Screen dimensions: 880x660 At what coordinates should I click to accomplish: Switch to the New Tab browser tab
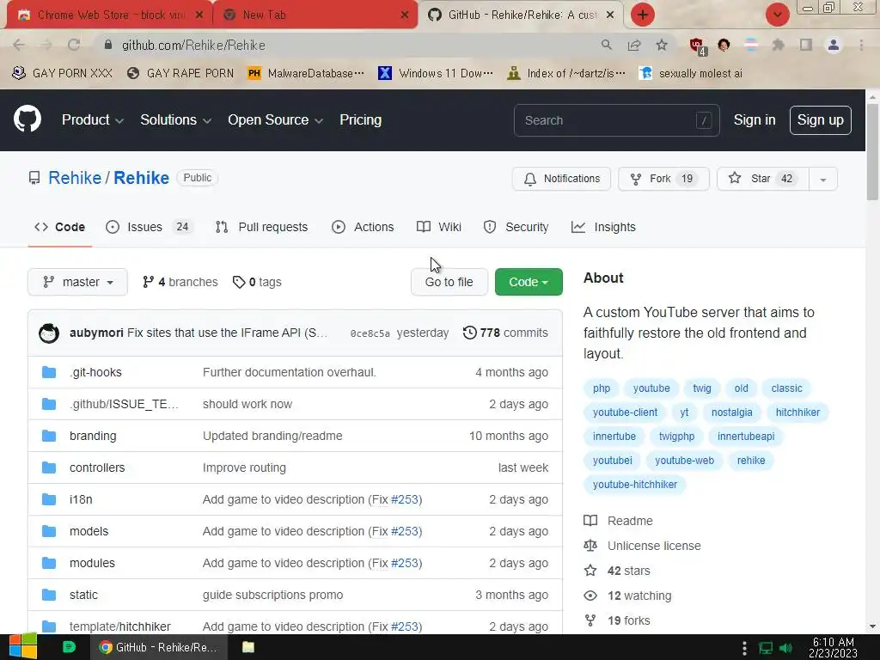[315, 15]
